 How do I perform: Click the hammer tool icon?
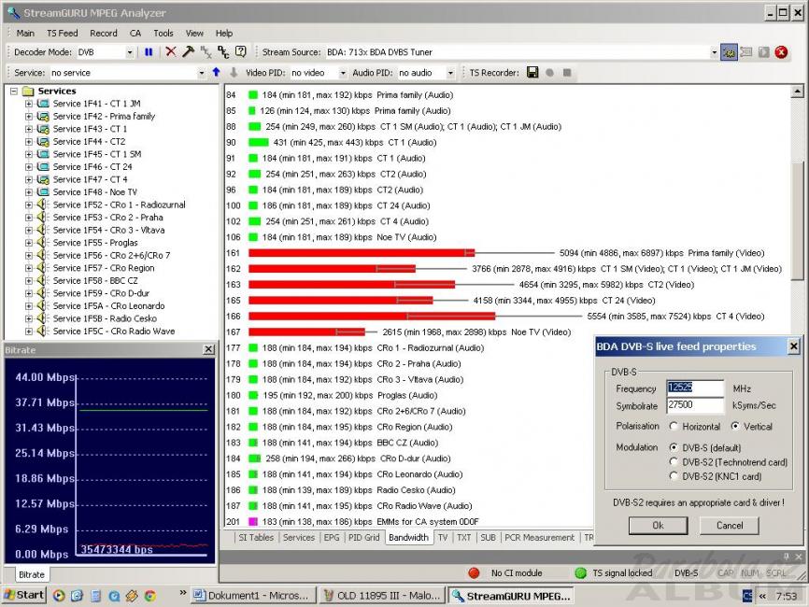pyautogui.click(x=189, y=51)
